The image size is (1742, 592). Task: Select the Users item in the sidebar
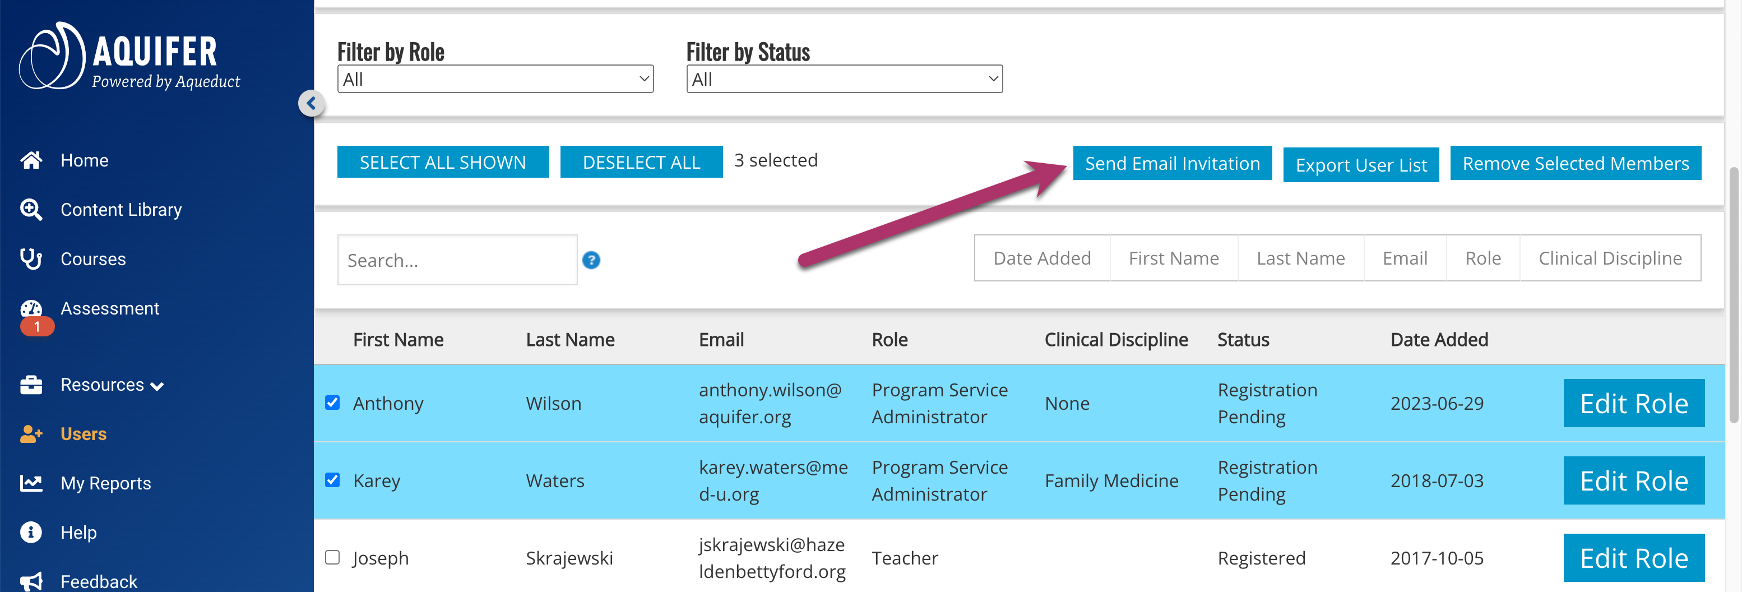click(83, 434)
